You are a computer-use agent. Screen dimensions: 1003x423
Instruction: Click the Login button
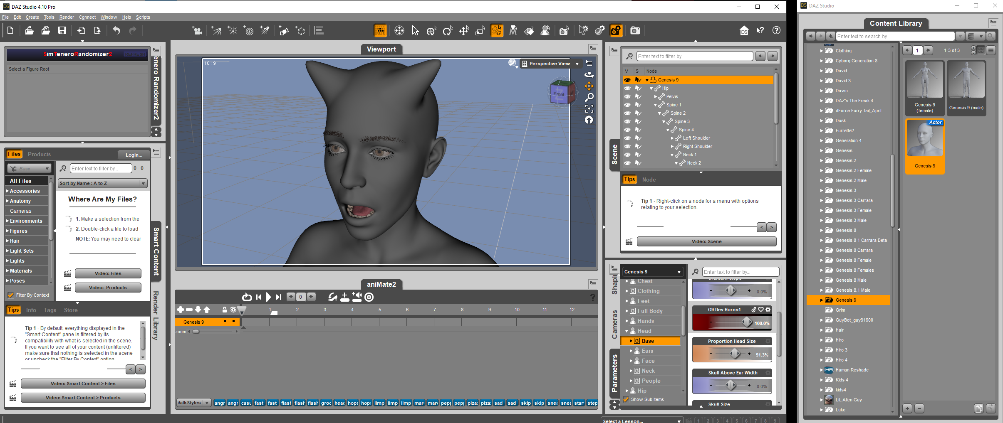(134, 155)
